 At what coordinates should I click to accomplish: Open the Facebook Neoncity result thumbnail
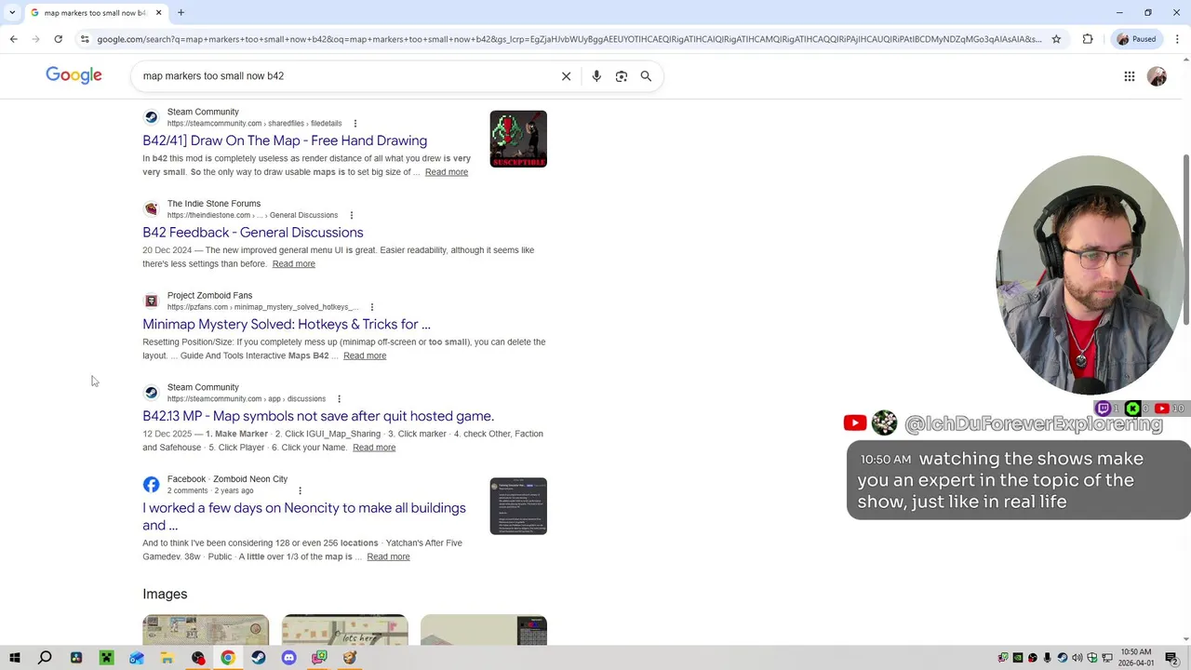point(518,506)
